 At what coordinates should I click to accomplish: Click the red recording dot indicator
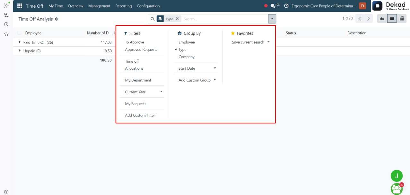266,6
